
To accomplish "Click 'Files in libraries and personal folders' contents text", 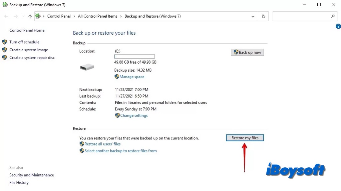I will 161,102.
